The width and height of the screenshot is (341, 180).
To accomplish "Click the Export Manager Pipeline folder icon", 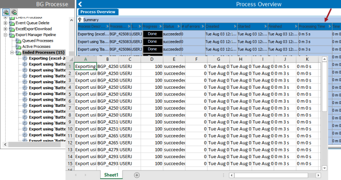I will [x=12, y=35].
